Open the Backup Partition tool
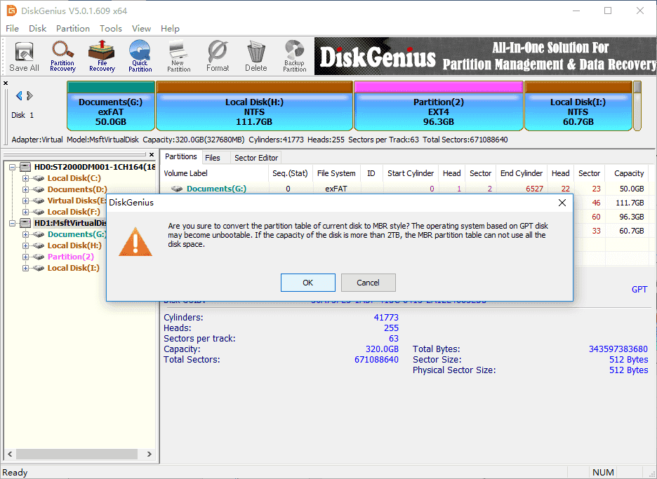Screen dimensions: 657x479 click(294, 55)
